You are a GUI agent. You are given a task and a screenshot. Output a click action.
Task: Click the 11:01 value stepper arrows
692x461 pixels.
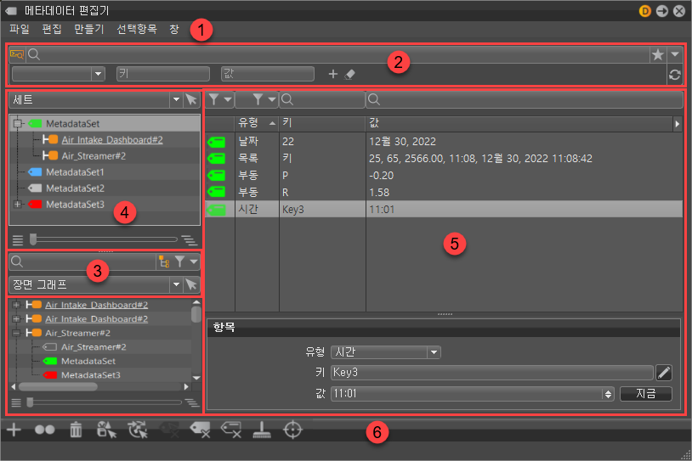608,394
